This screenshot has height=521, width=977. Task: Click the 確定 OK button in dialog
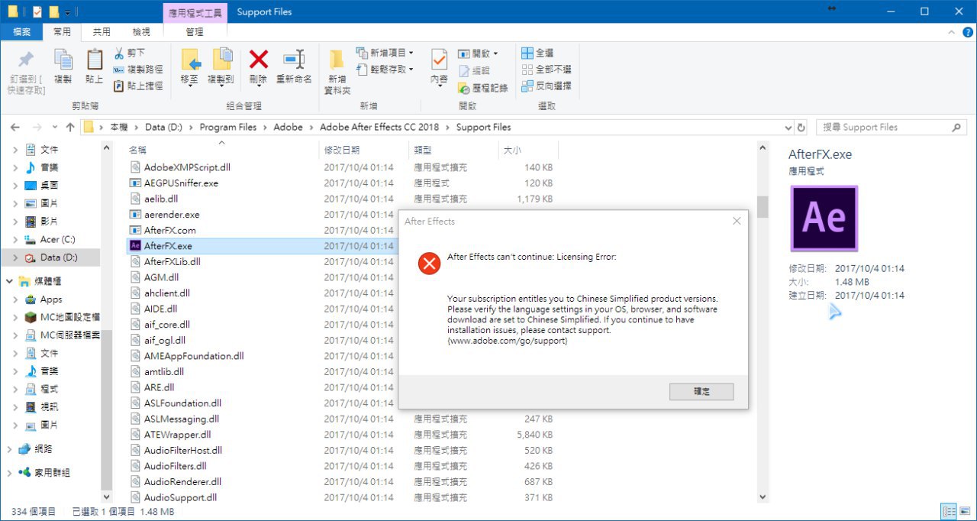click(x=701, y=391)
